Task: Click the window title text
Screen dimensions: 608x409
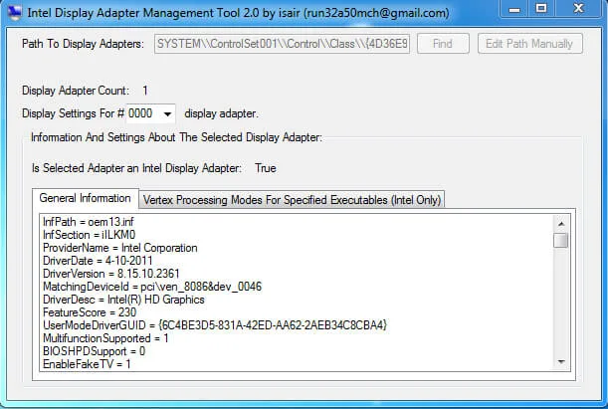Action: [238, 13]
